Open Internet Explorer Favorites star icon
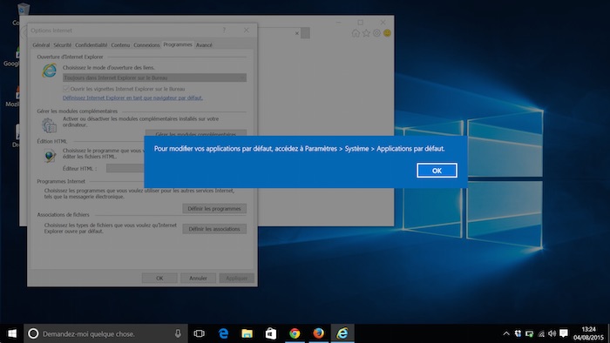The width and height of the screenshot is (610, 343). (x=366, y=33)
